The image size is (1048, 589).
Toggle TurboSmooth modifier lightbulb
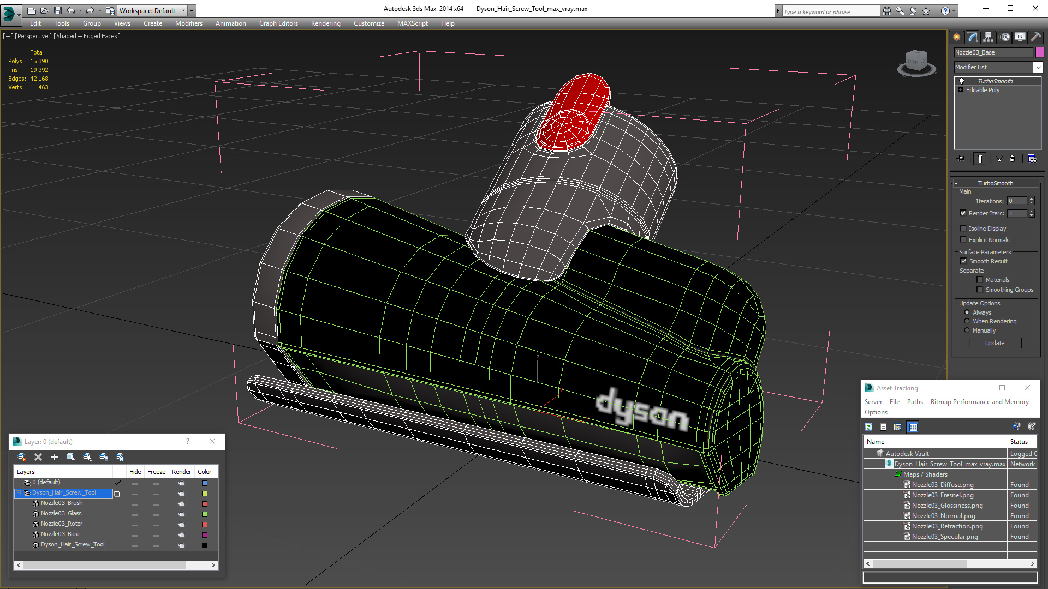coord(962,81)
